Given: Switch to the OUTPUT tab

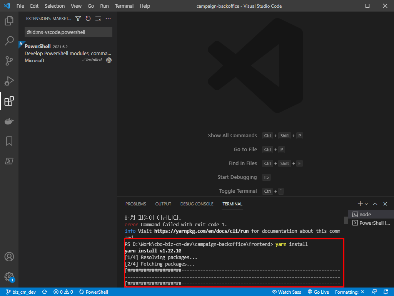Looking at the screenshot, I should tap(163, 204).
